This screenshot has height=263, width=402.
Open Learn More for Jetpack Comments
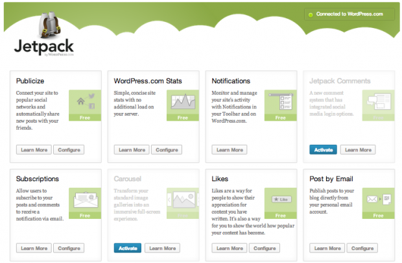click(x=358, y=150)
